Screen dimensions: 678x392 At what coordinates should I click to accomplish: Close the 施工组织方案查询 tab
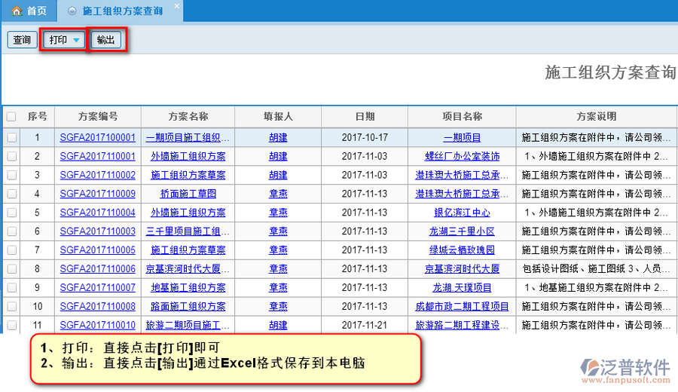176,6
